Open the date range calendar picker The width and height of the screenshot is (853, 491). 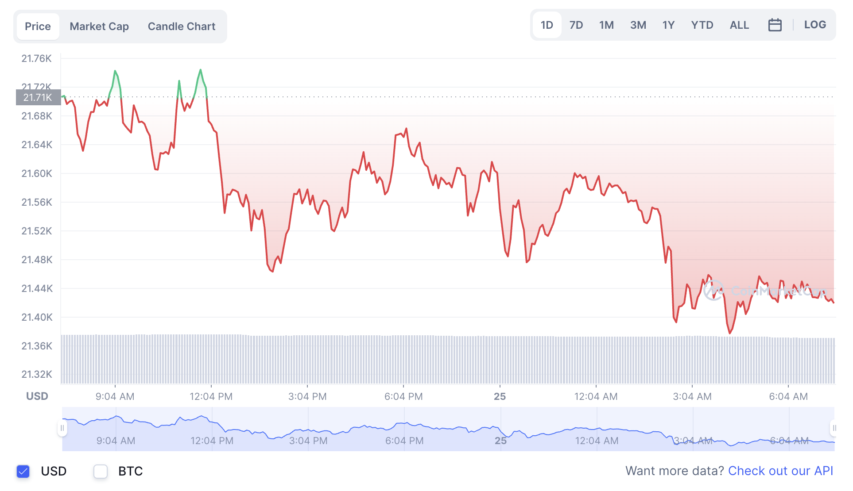click(775, 25)
